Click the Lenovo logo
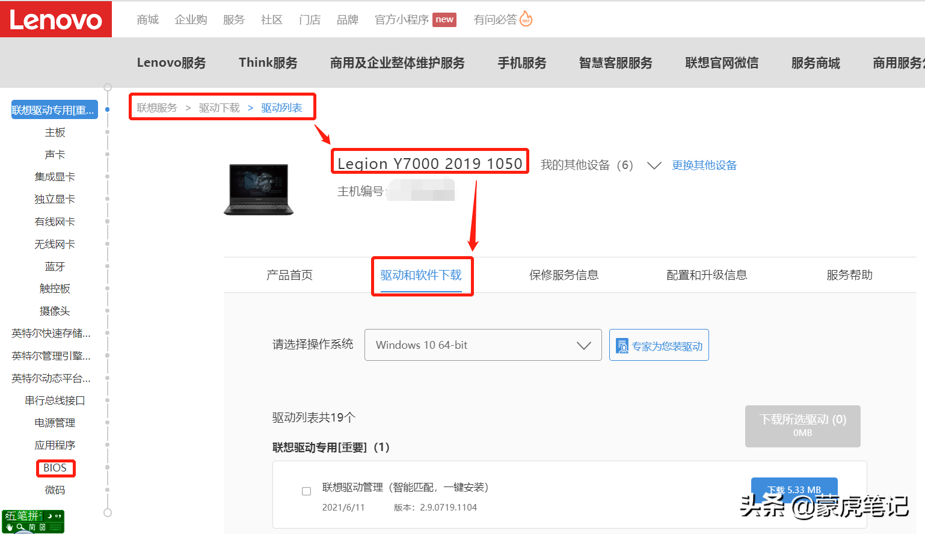The height and width of the screenshot is (534, 925). [56, 19]
